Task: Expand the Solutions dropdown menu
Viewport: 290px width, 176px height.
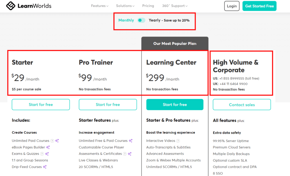Action: tap(125, 6)
